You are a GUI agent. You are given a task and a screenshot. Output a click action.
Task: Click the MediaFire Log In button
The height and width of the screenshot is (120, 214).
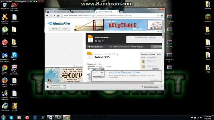pyautogui.click(x=65, y=29)
